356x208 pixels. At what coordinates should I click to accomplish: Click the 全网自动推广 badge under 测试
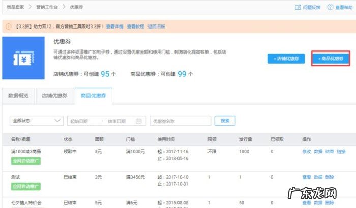(x=26, y=187)
